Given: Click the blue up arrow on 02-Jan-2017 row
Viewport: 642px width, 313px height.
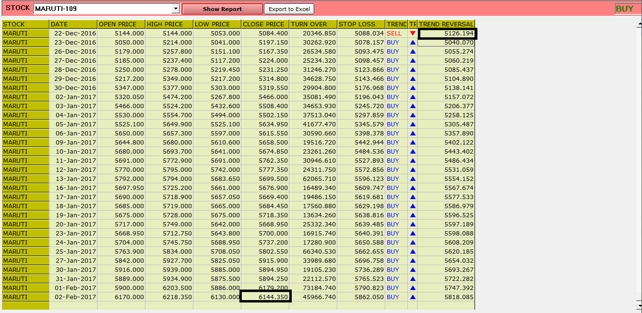Looking at the screenshot, I should point(413,97).
